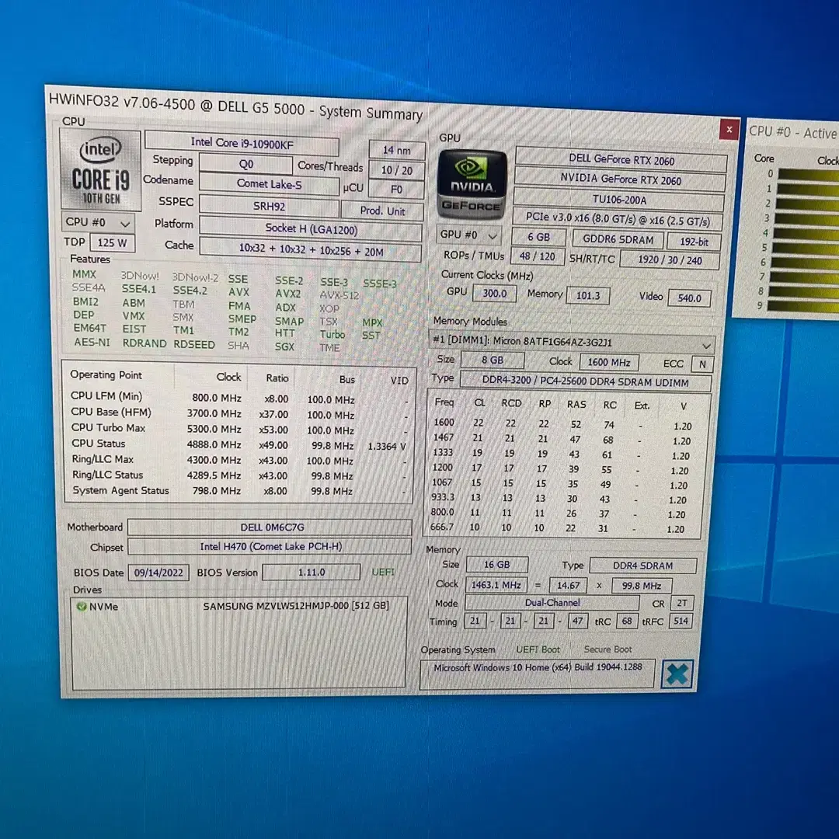Image resolution: width=839 pixels, height=839 pixels.
Task: Click the Ring/LLC Max row
Action: [x=238, y=460]
